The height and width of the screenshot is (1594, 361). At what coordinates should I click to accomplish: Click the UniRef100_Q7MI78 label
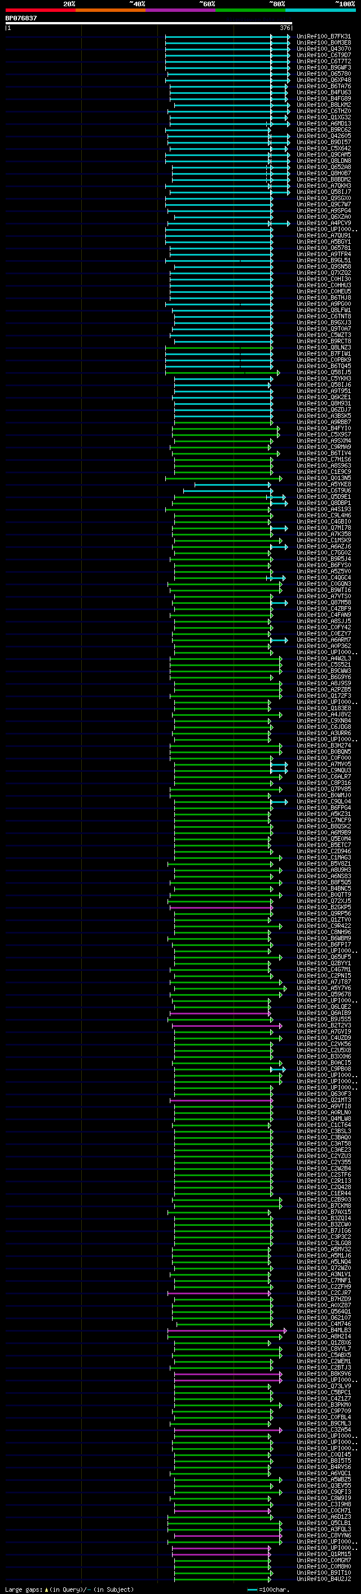pos(323,528)
